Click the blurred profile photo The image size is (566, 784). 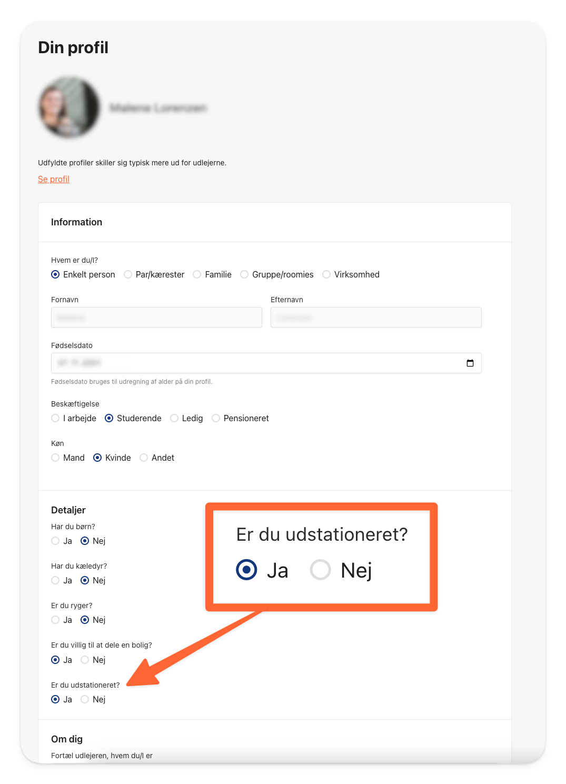(x=69, y=107)
